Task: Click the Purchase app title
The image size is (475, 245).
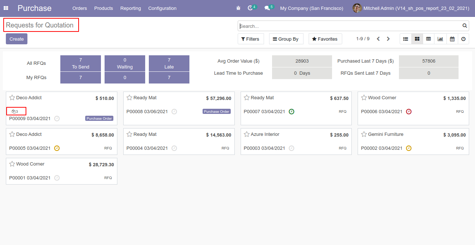Action: point(34,8)
